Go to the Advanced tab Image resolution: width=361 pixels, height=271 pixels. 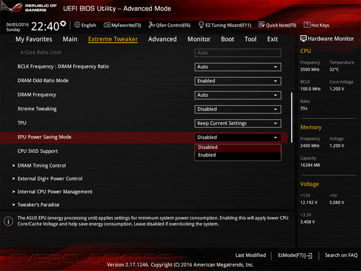[x=162, y=39]
